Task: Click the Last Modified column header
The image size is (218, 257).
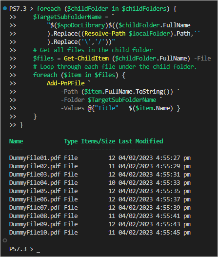Action: click(141, 141)
